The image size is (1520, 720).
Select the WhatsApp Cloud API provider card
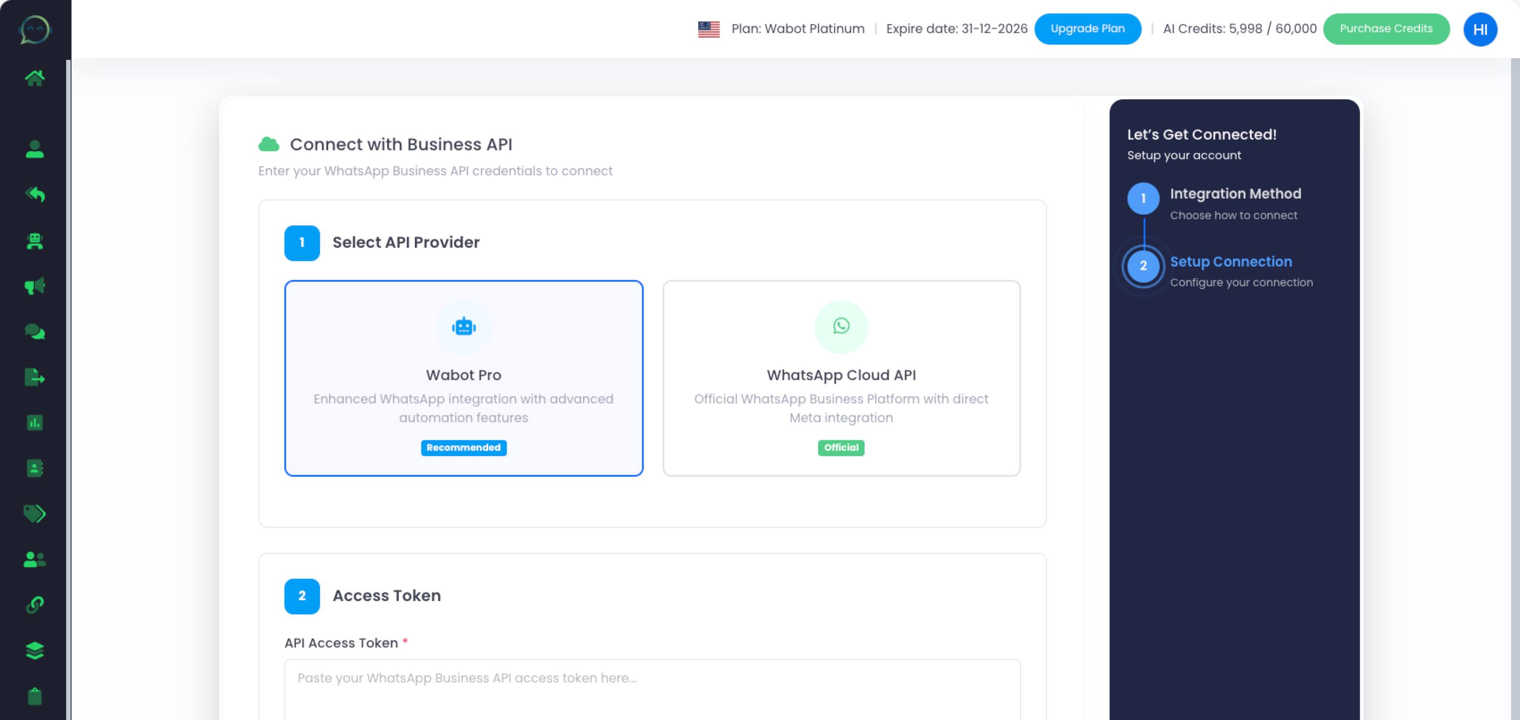841,378
